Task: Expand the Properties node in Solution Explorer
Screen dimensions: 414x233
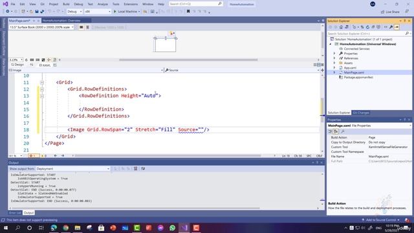Action: coord(334,54)
